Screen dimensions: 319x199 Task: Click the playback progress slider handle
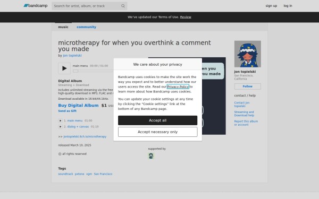tap(75, 71)
